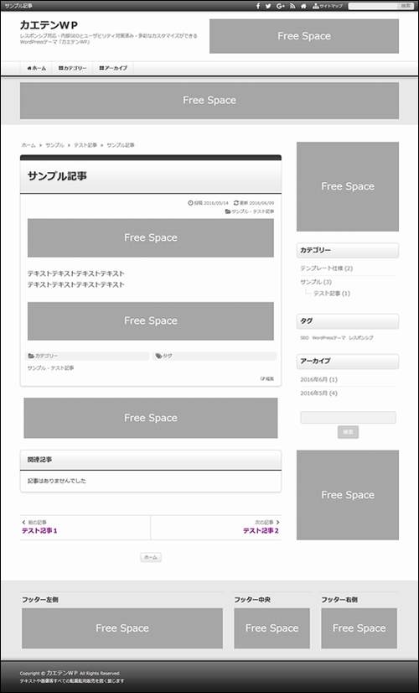Open the カテゴリー navigation menu item
419x693 pixels.
click(x=72, y=69)
